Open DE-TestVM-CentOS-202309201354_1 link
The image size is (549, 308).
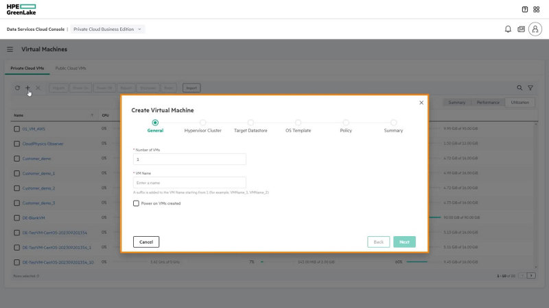56,248
